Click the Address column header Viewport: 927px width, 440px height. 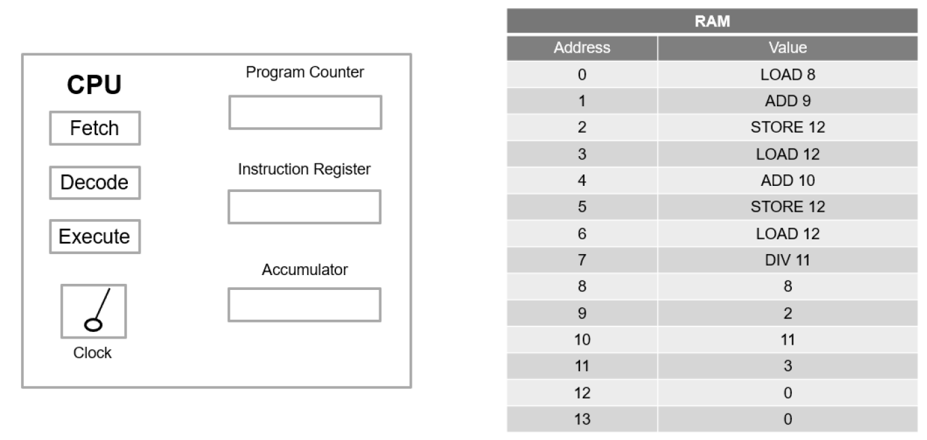581,48
